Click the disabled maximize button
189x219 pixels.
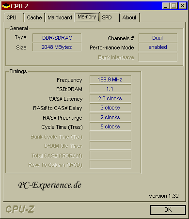tap(174, 6)
